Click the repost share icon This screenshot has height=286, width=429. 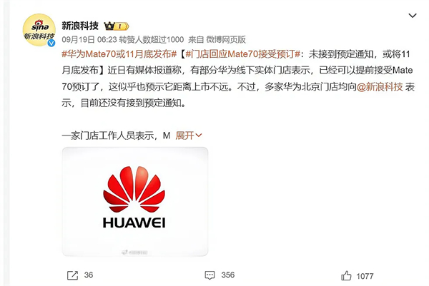(72, 275)
